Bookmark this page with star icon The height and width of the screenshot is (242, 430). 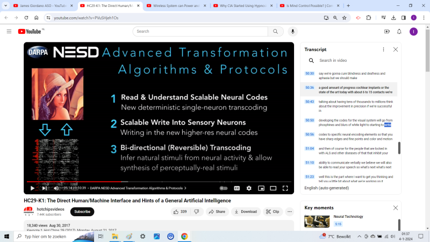(x=345, y=18)
